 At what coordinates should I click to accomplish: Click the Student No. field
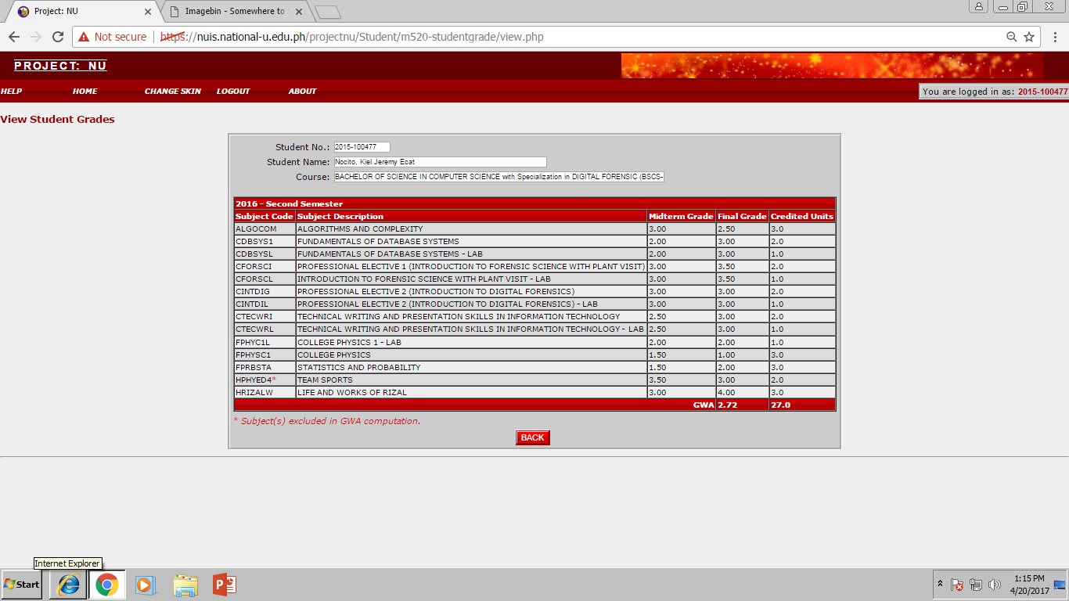[x=362, y=147]
